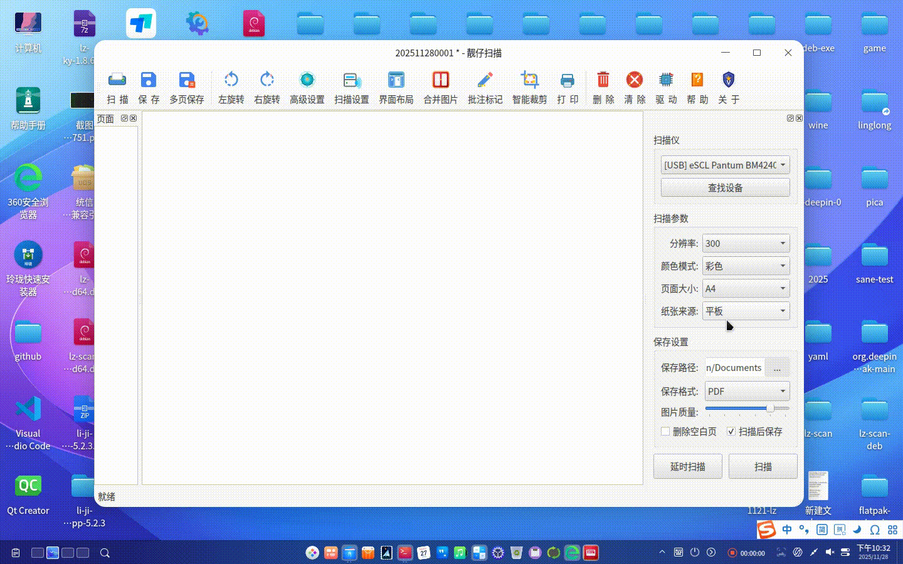This screenshot has width=903, height=564.
Task: Click the 保存路径 path field
Action: point(734,368)
